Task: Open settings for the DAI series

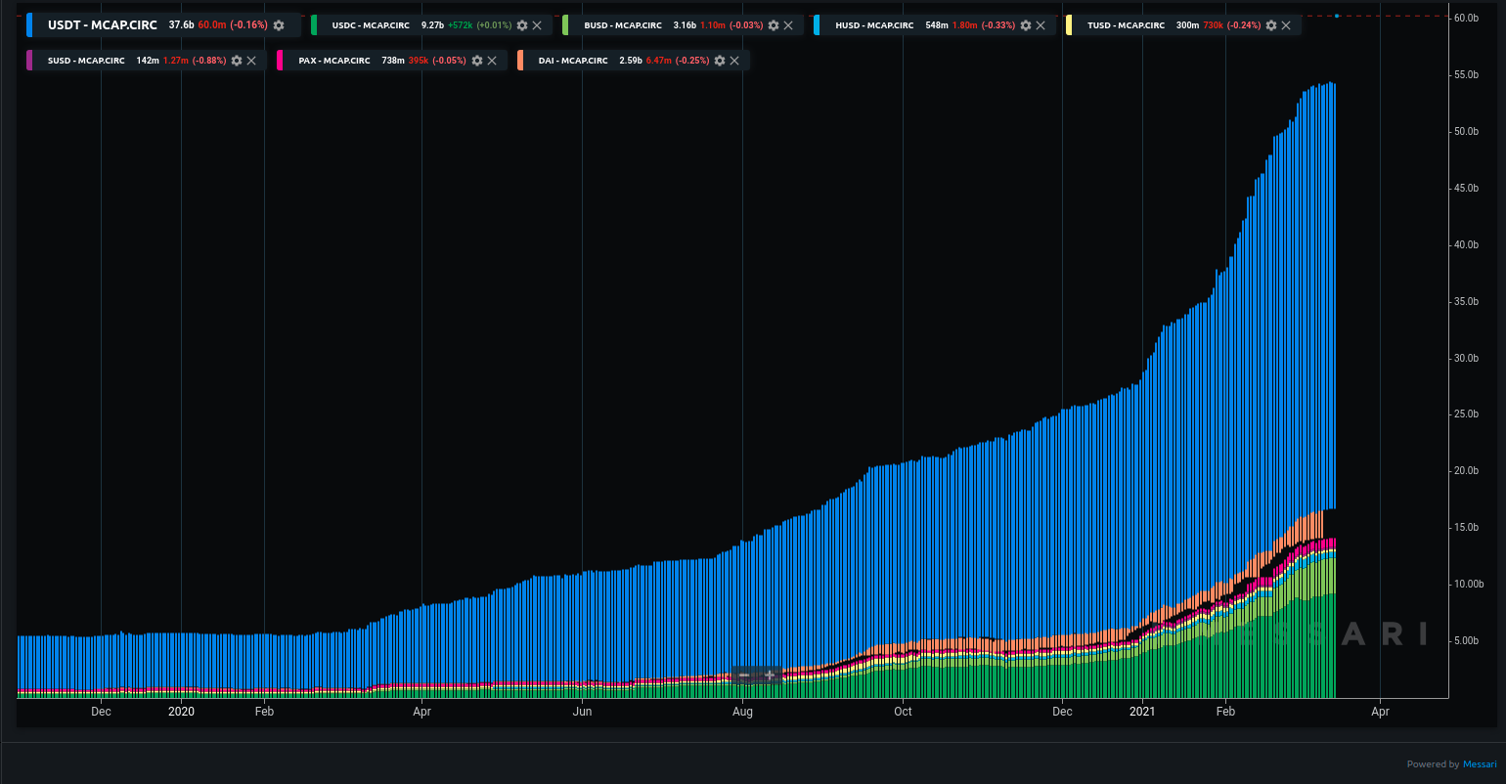Action: point(720,60)
